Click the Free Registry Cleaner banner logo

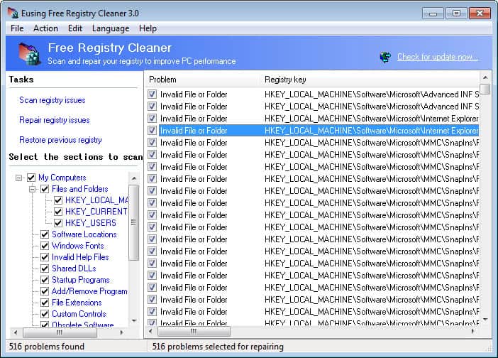pos(29,53)
